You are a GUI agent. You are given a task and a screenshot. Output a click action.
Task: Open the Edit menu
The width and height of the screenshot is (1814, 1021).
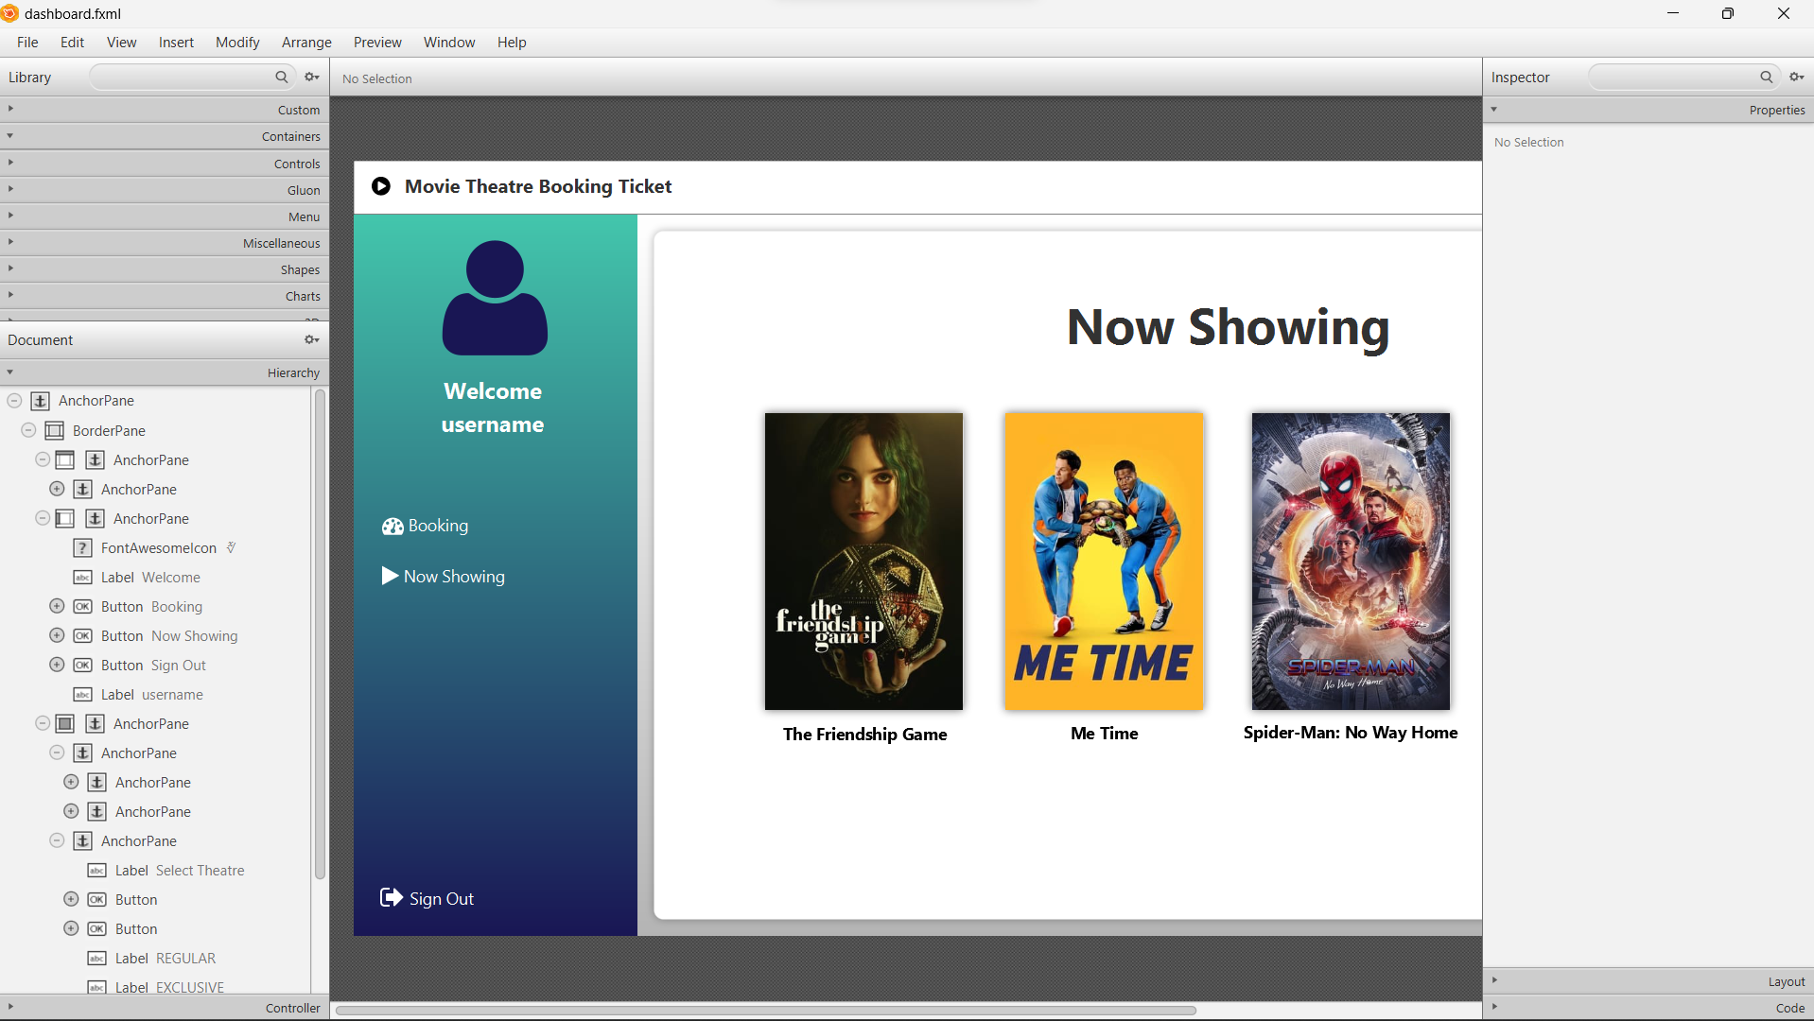click(x=72, y=43)
